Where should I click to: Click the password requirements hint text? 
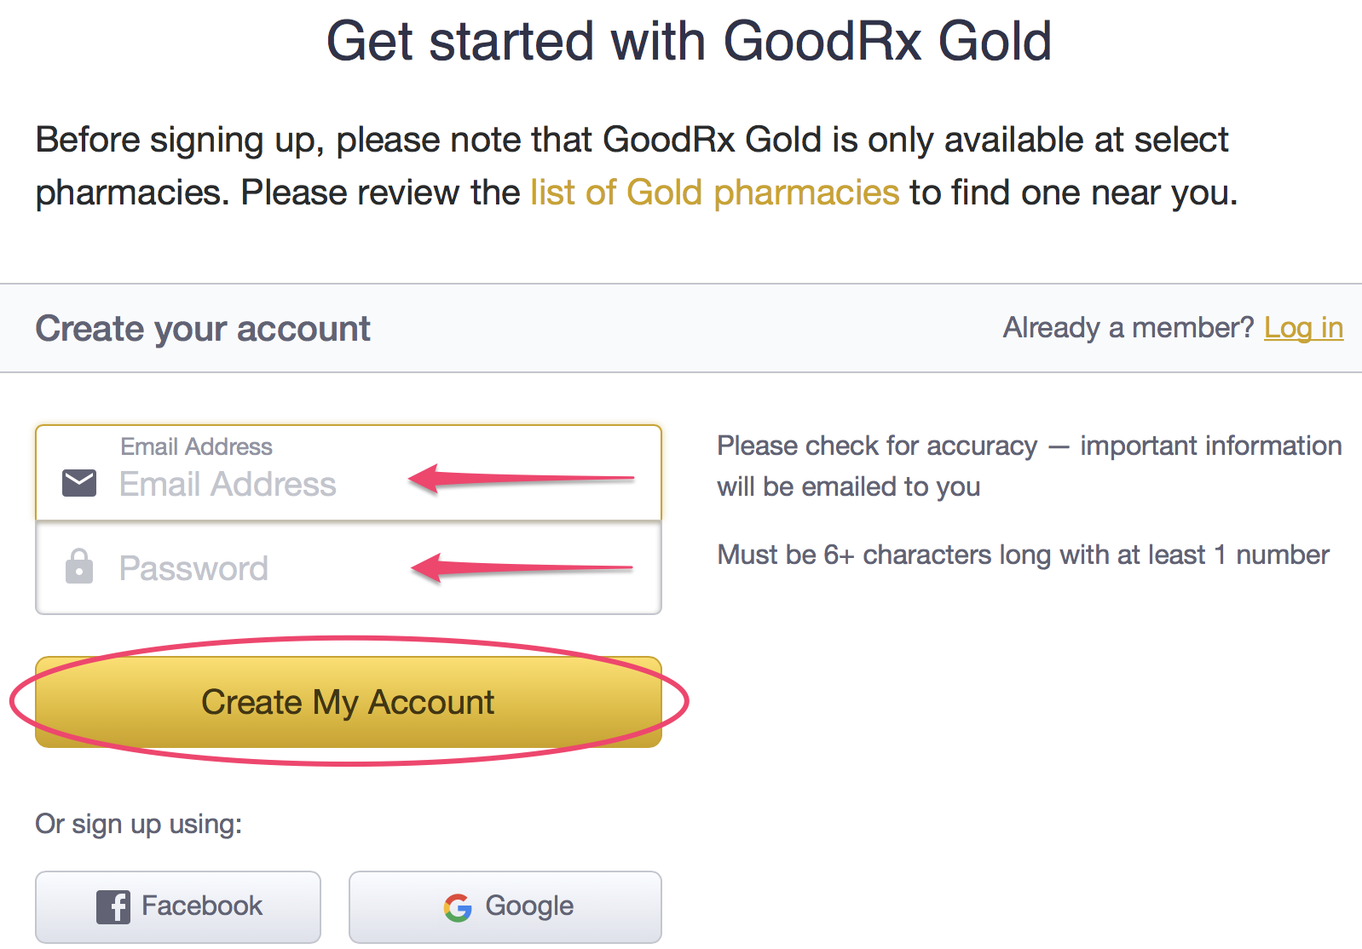(1023, 555)
